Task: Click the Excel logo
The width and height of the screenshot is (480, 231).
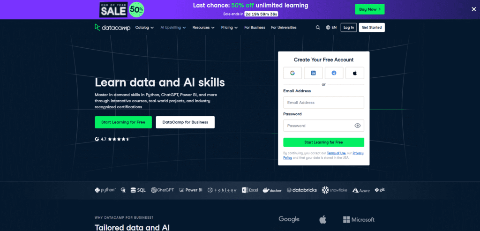Action: 250,190
